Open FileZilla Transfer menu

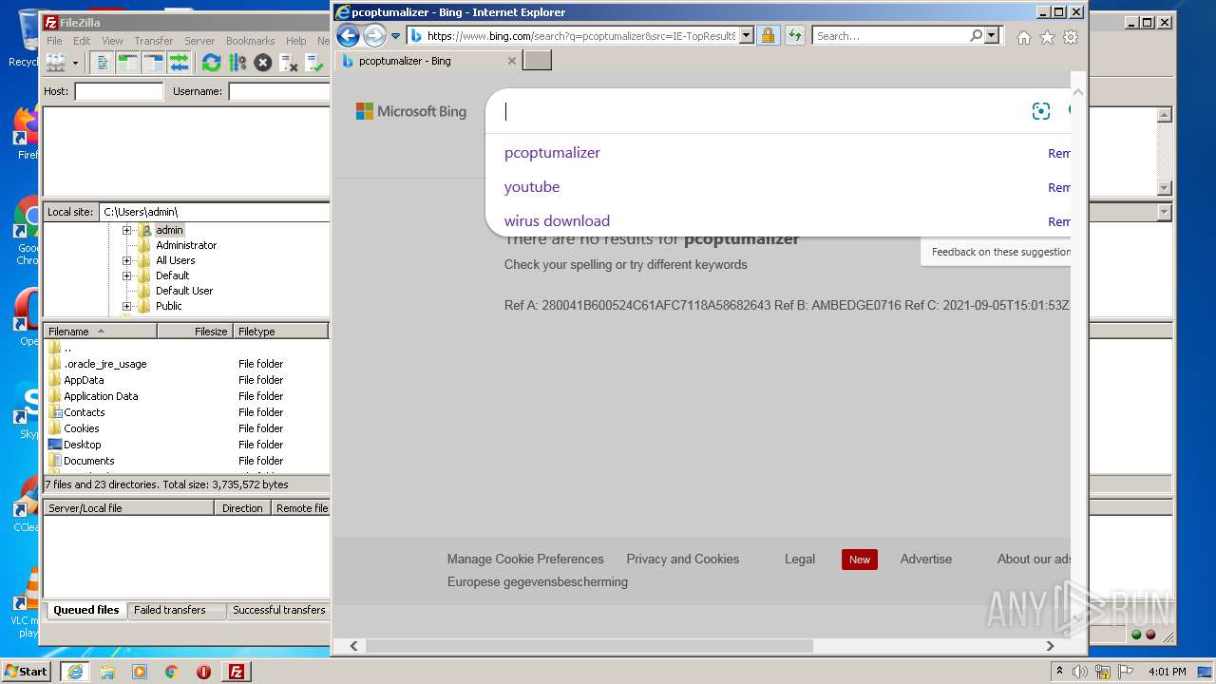click(x=154, y=41)
